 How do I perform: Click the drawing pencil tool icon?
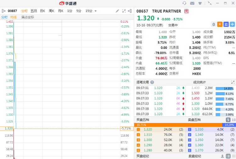click(x=117, y=11)
